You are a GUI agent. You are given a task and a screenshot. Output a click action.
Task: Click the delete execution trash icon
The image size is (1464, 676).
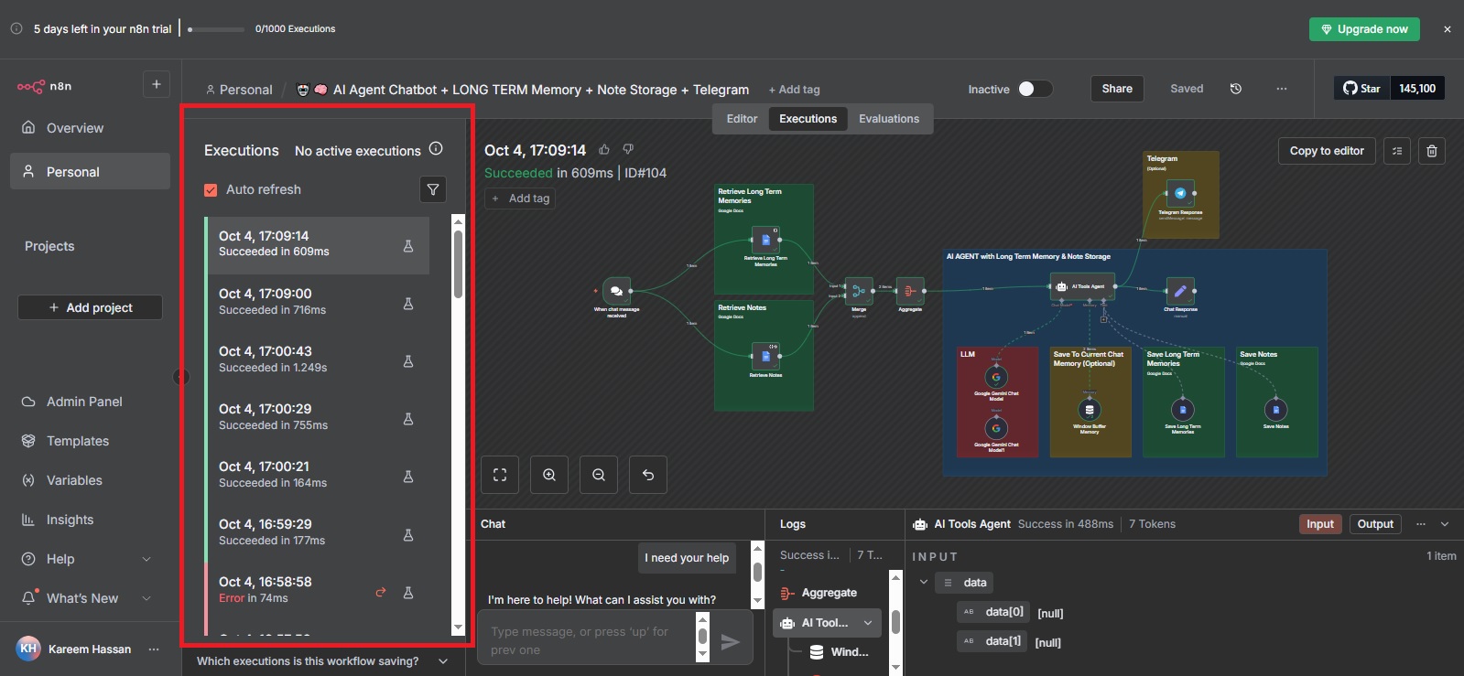1432,151
